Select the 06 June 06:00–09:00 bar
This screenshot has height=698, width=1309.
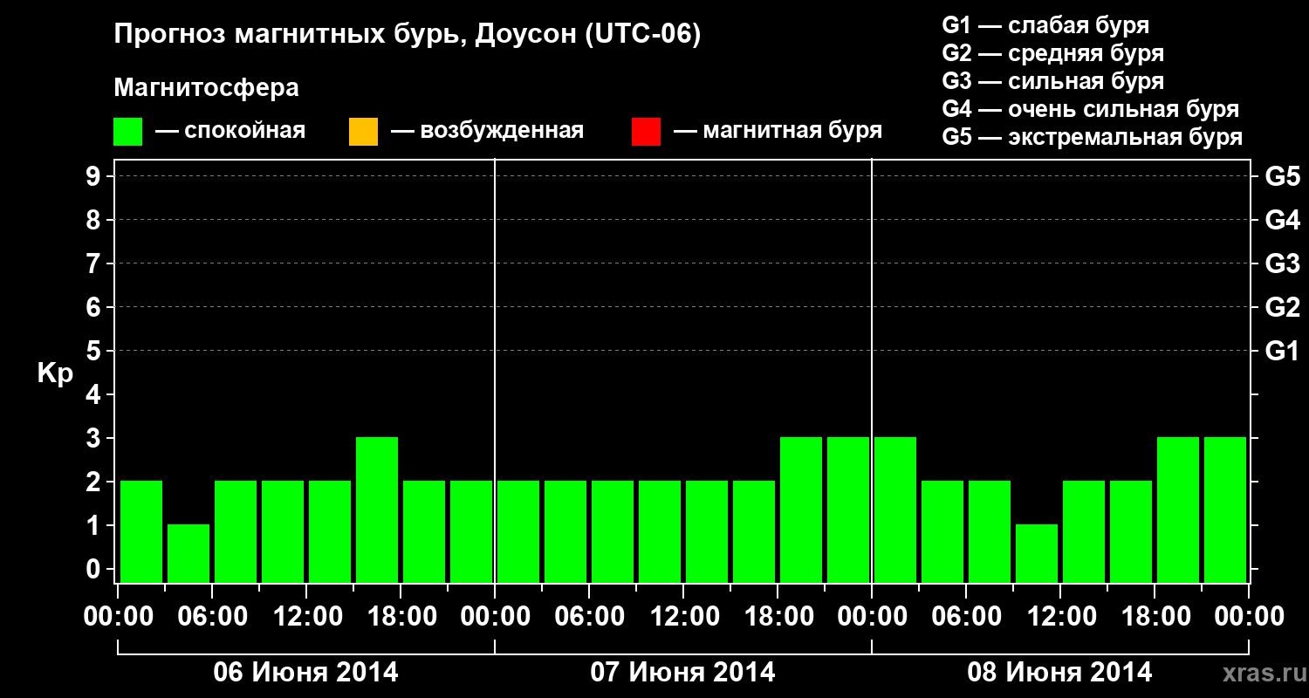(x=236, y=531)
